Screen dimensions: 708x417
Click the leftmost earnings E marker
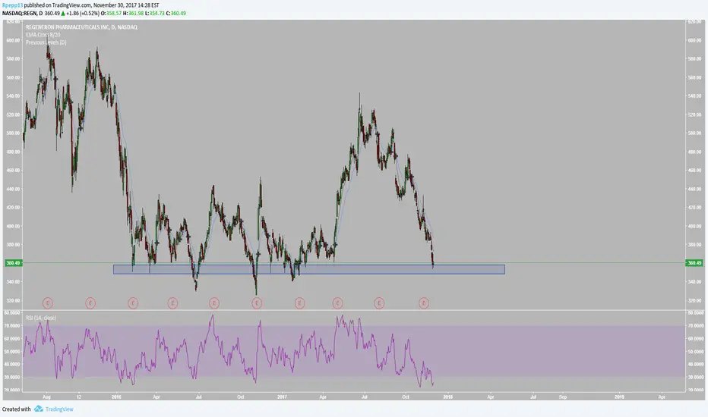click(48, 303)
